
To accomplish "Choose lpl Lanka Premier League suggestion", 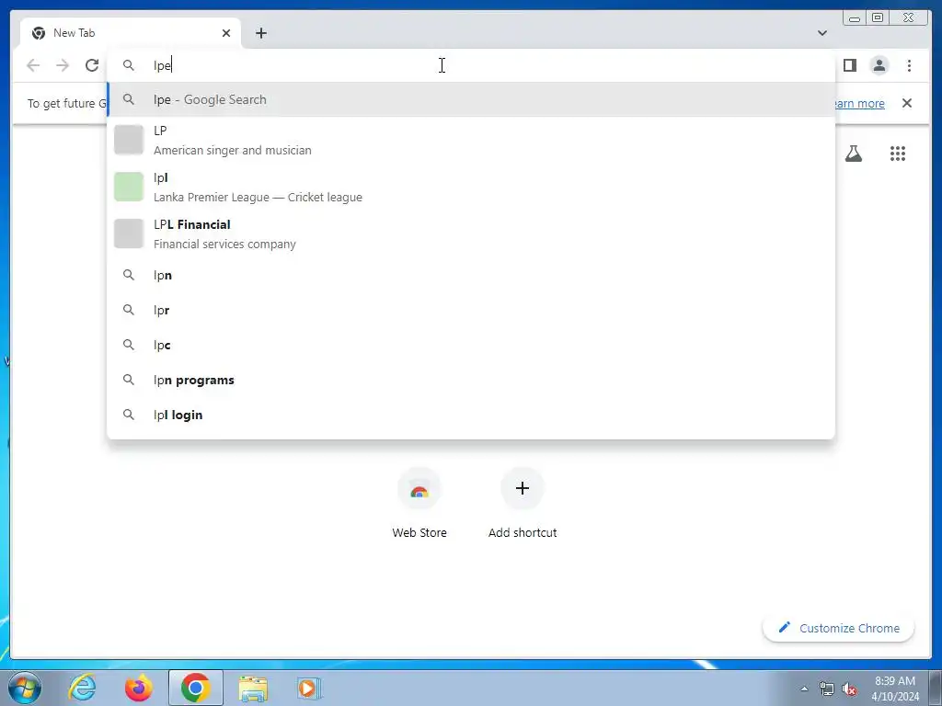I will click(471, 187).
